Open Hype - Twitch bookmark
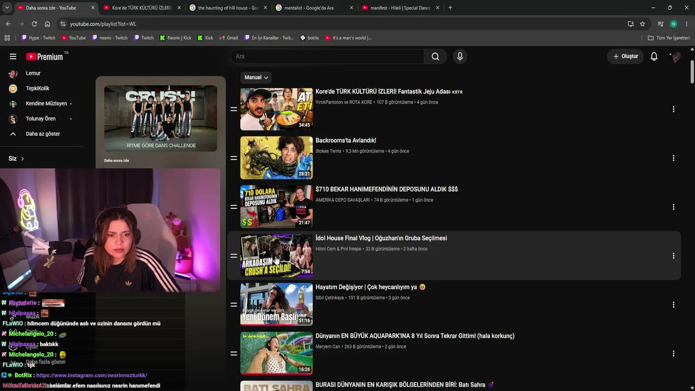 38,38
